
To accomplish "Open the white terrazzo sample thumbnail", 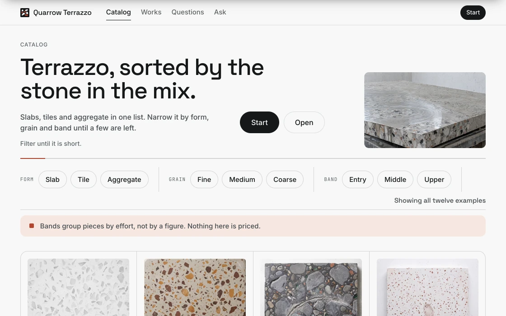I will pos(79,287).
